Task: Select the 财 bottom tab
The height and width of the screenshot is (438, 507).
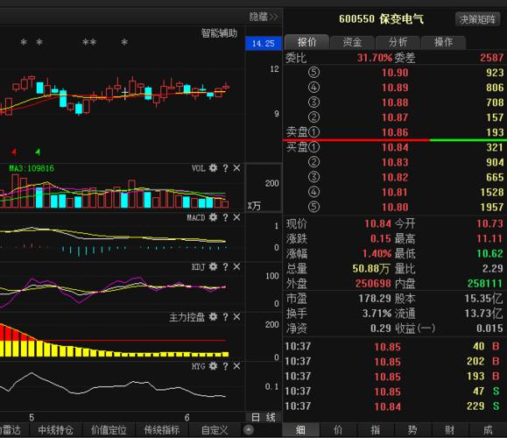Action: coord(450,430)
